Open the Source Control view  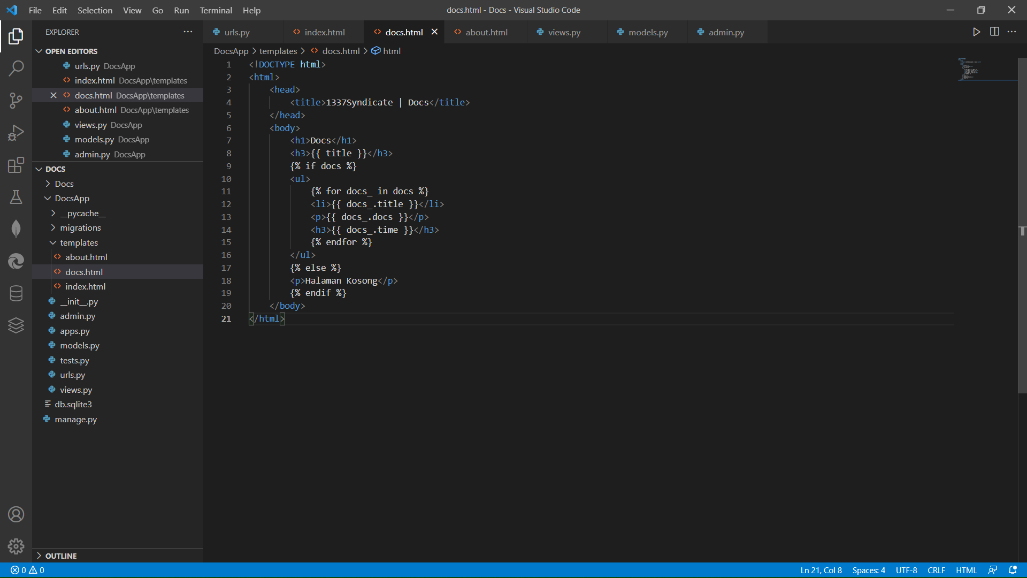(x=16, y=100)
